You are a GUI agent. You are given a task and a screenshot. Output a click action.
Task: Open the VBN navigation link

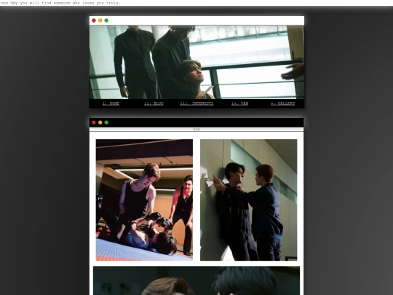(239, 103)
